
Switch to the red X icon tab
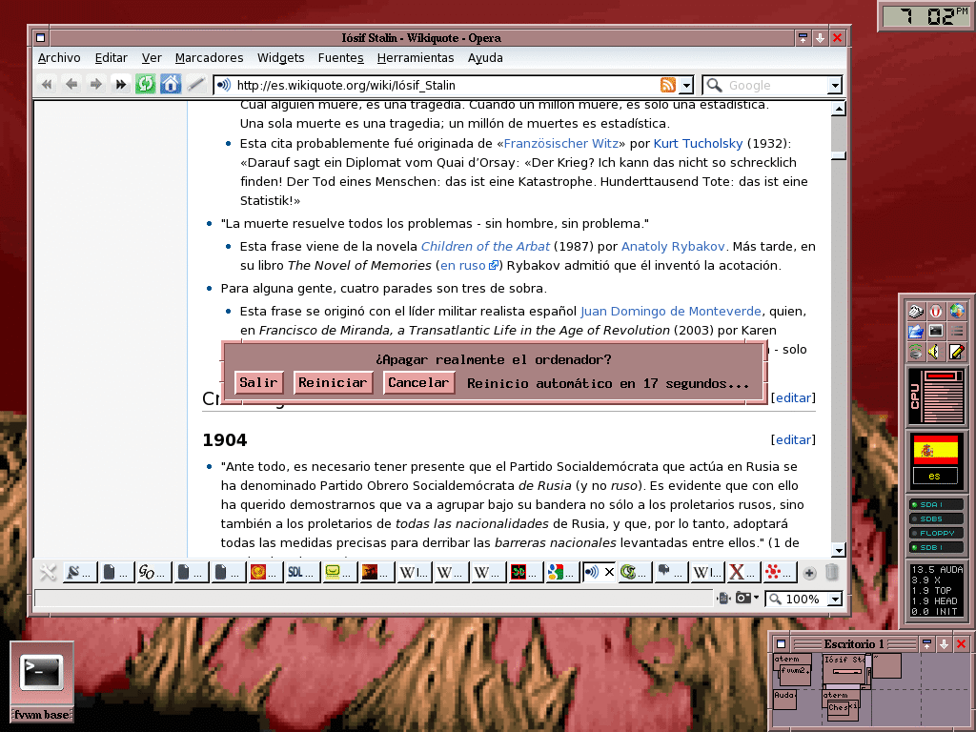pyautogui.click(x=742, y=572)
